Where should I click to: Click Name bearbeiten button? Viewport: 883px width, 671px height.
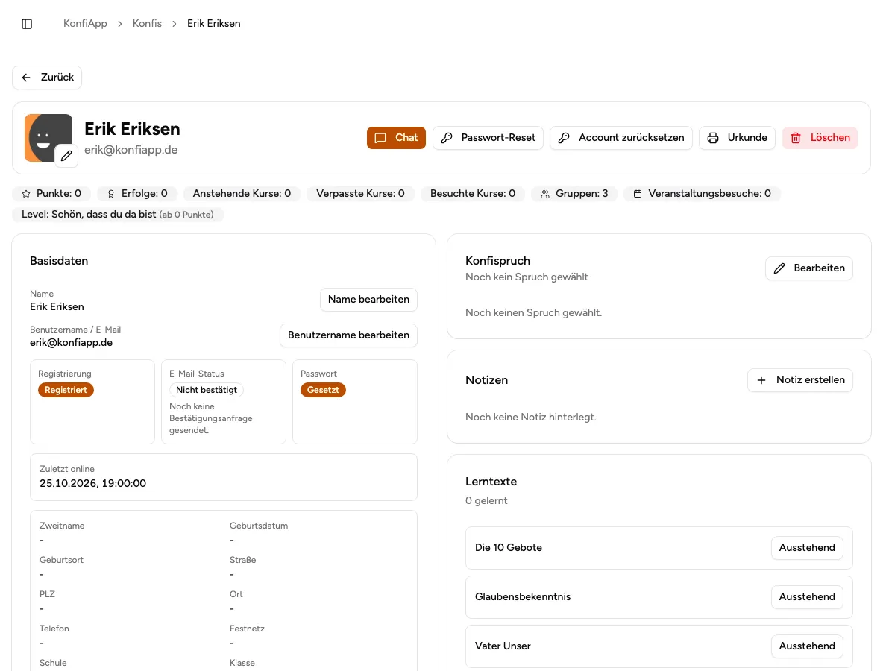(x=369, y=300)
